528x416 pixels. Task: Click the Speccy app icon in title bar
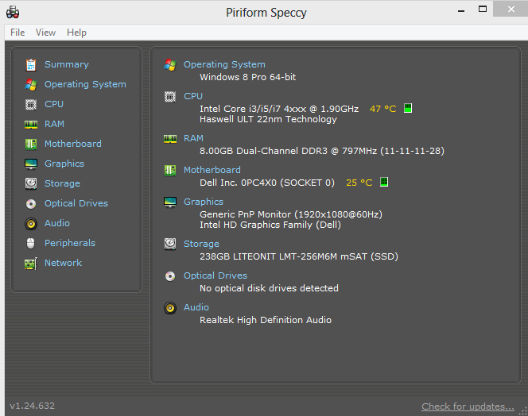(13, 13)
